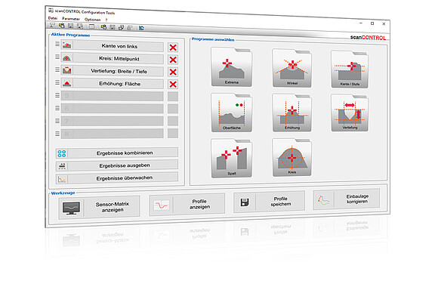The width and height of the screenshot is (435, 290).
Task: Click the scanCONTROL Configuration Tools title
Action: pos(85,11)
